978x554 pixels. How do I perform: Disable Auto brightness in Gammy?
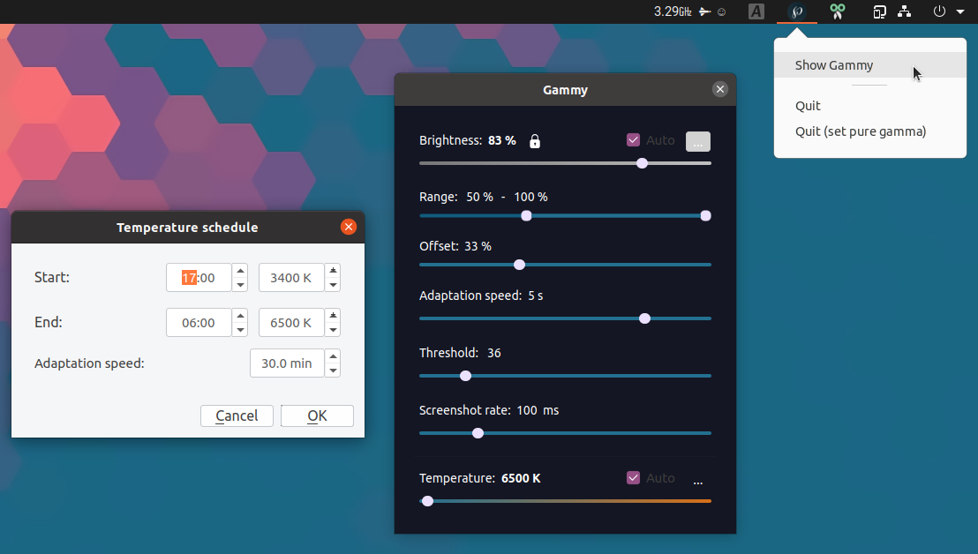tap(633, 140)
